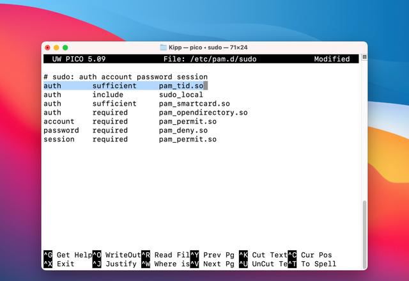
Task: Close the terminal window with red button
Action: click(47, 47)
